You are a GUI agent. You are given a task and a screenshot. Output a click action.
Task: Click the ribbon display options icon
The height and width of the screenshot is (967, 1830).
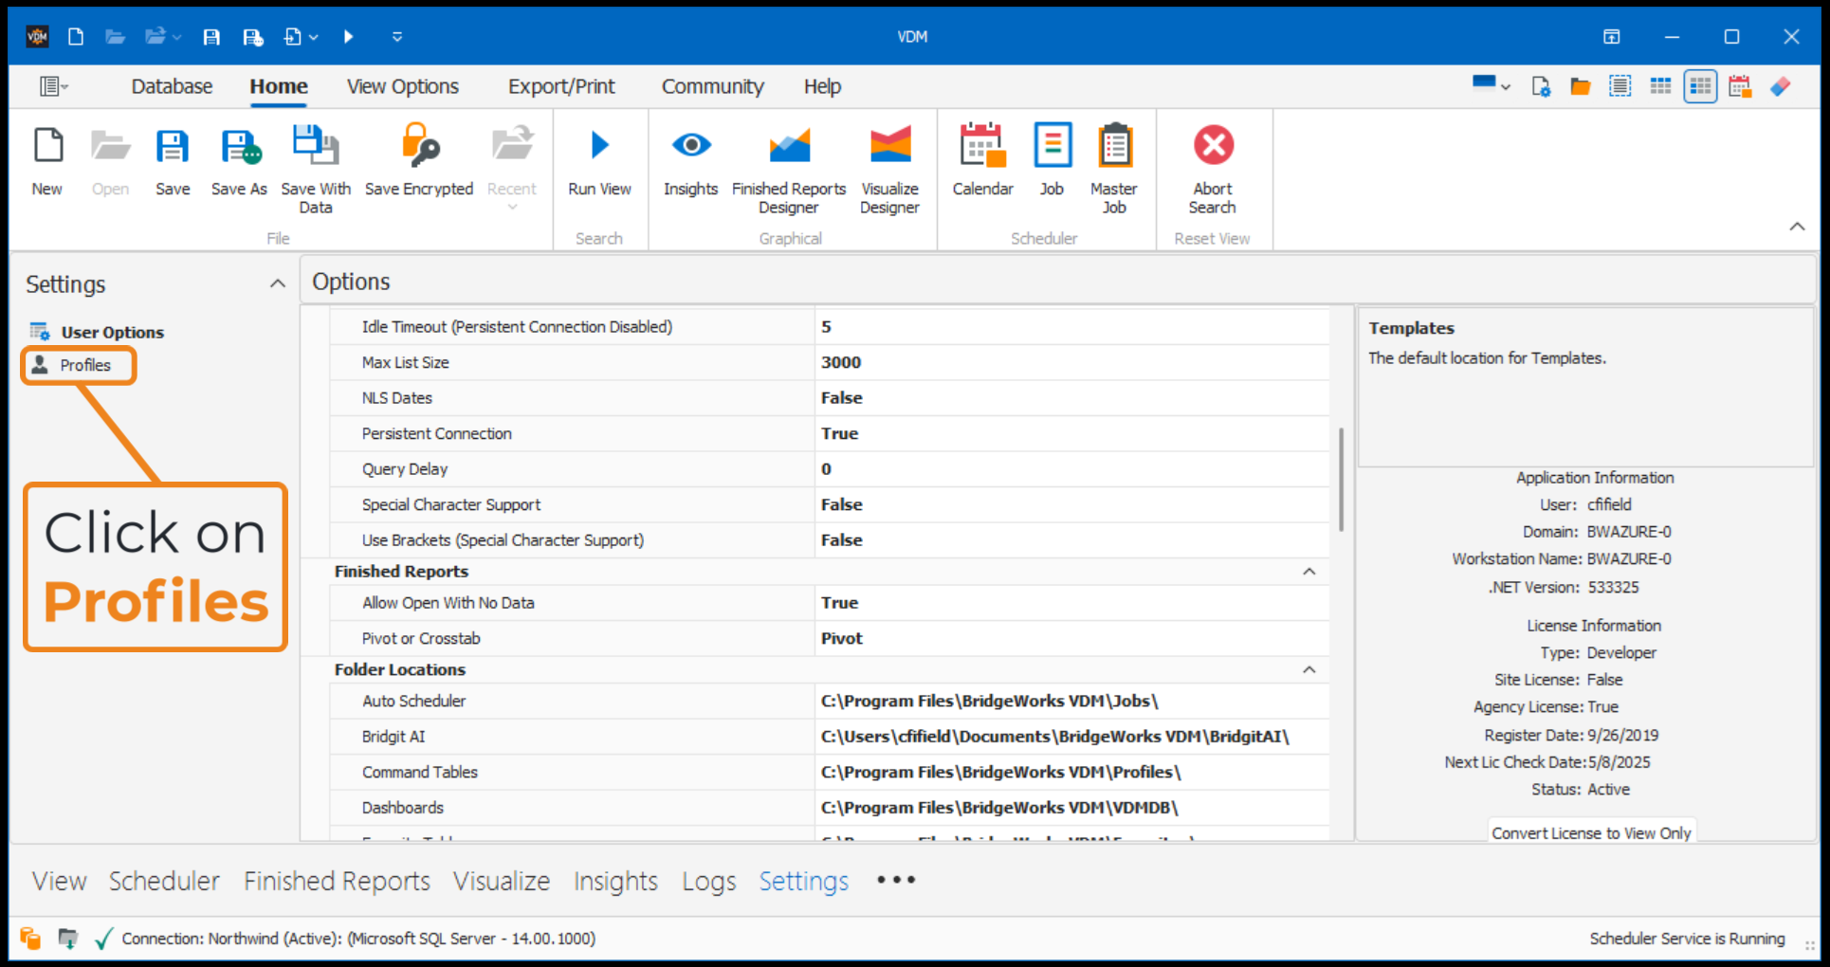1611,37
